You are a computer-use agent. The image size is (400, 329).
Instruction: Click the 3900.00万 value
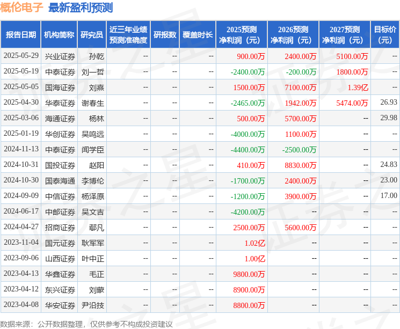(301, 196)
